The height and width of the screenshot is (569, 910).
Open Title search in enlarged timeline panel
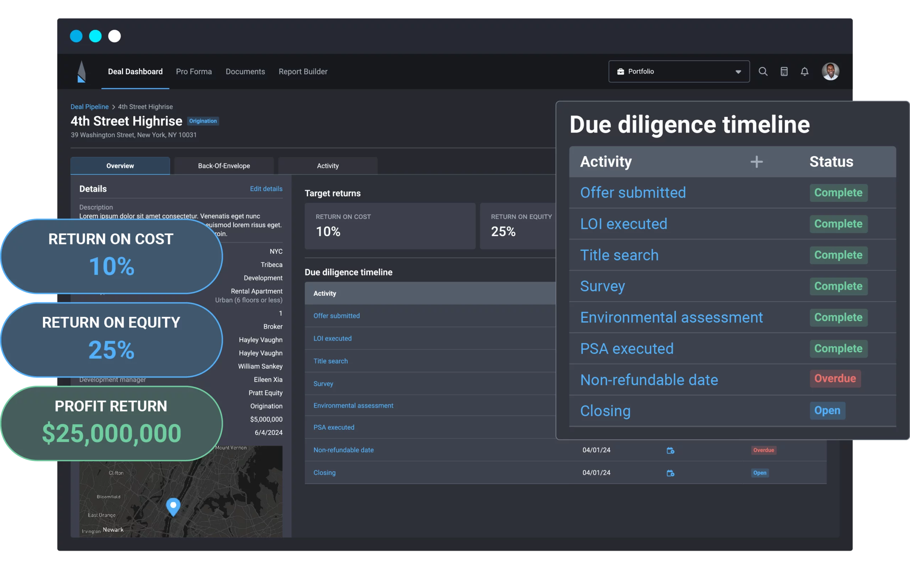coord(620,255)
